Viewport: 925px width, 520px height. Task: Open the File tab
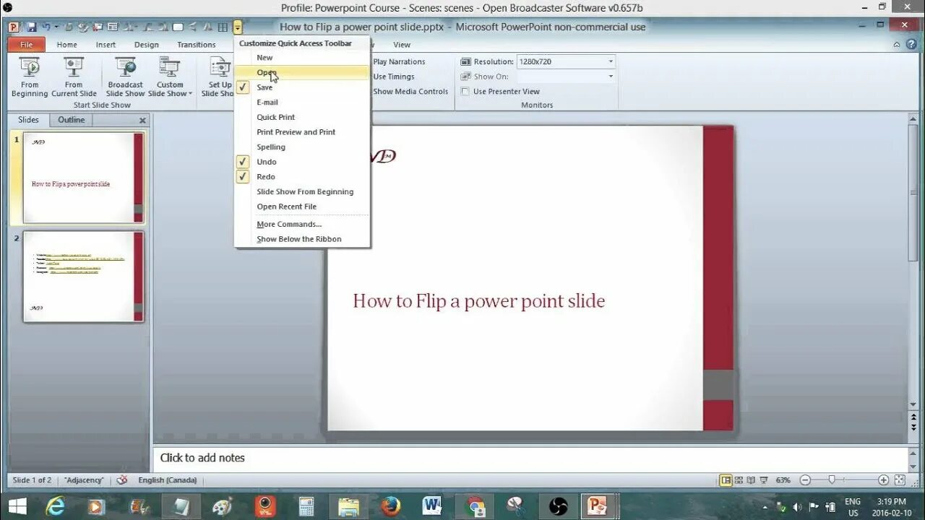click(x=26, y=45)
